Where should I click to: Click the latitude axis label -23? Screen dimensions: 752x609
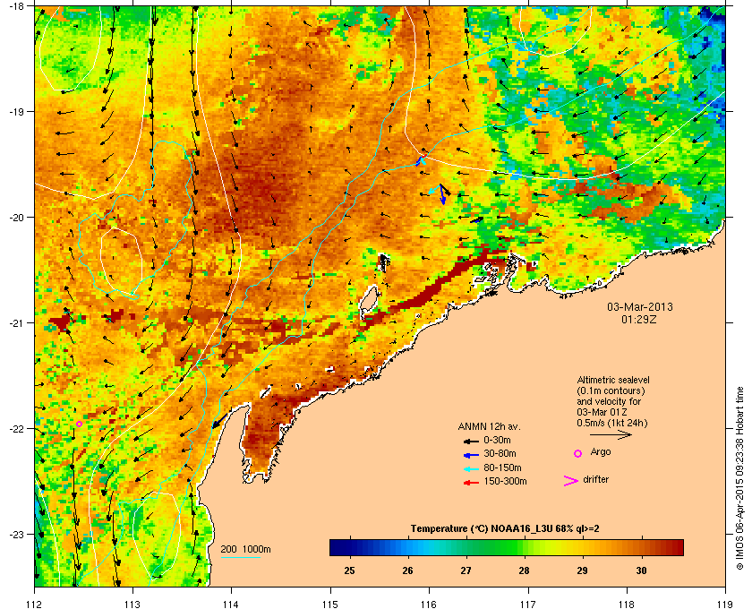pyautogui.click(x=16, y=534)
